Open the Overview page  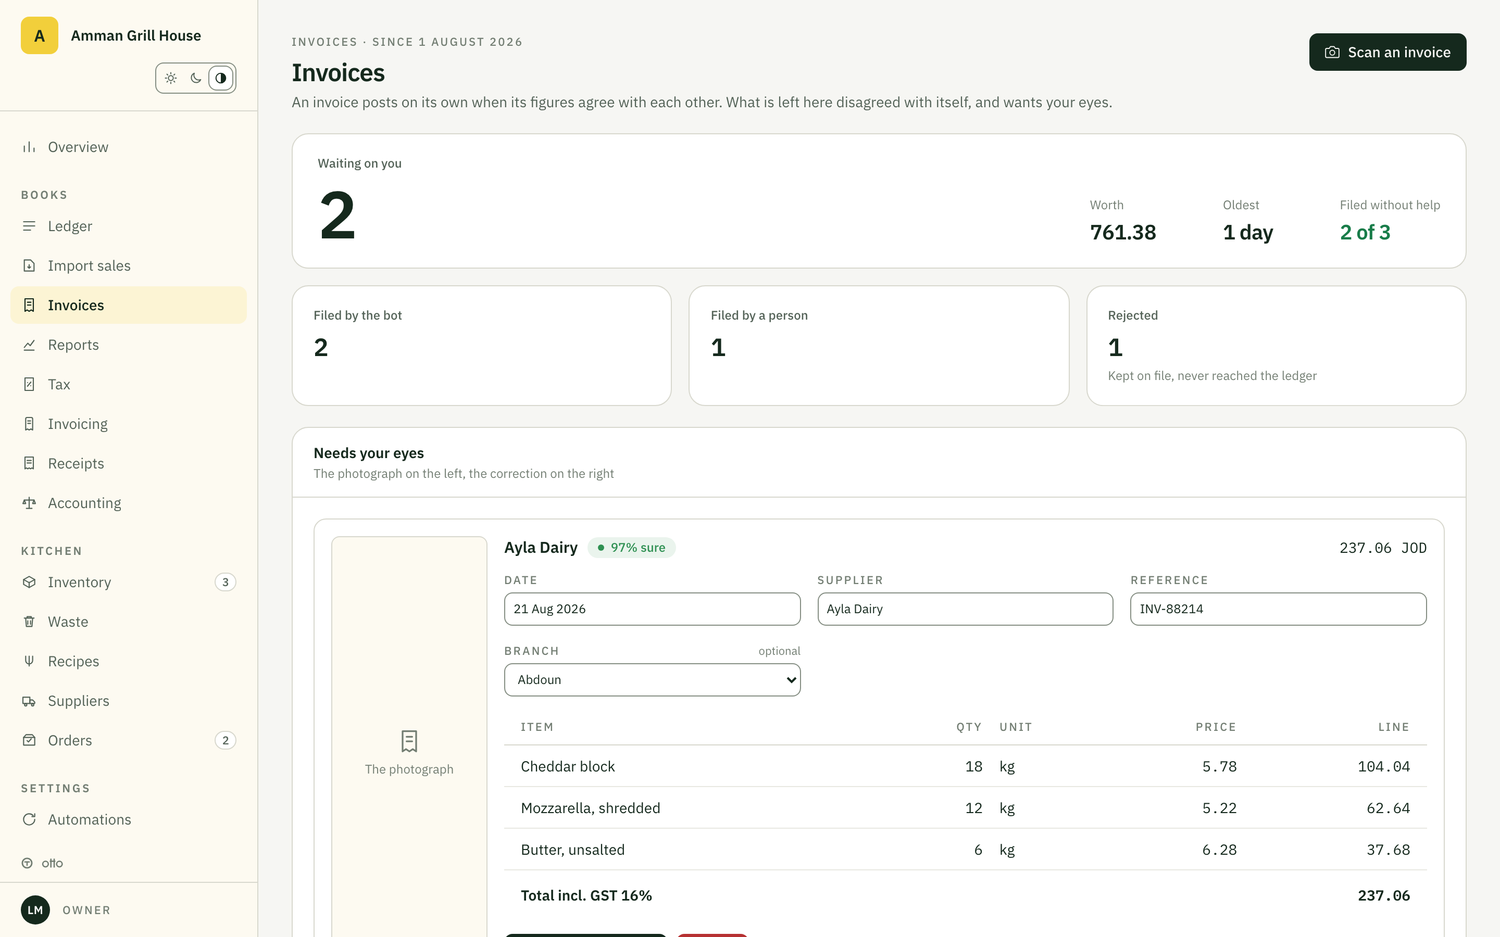tap(129, 147)
